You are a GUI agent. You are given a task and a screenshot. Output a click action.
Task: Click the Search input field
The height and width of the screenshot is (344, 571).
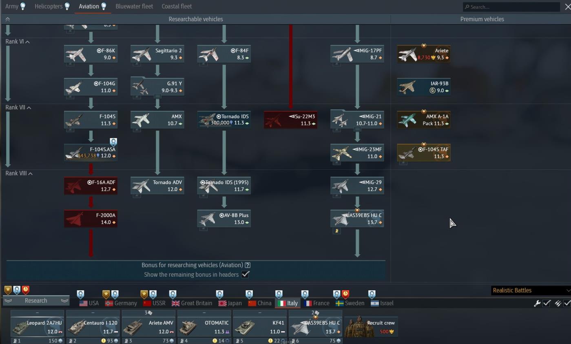point(511,7)
